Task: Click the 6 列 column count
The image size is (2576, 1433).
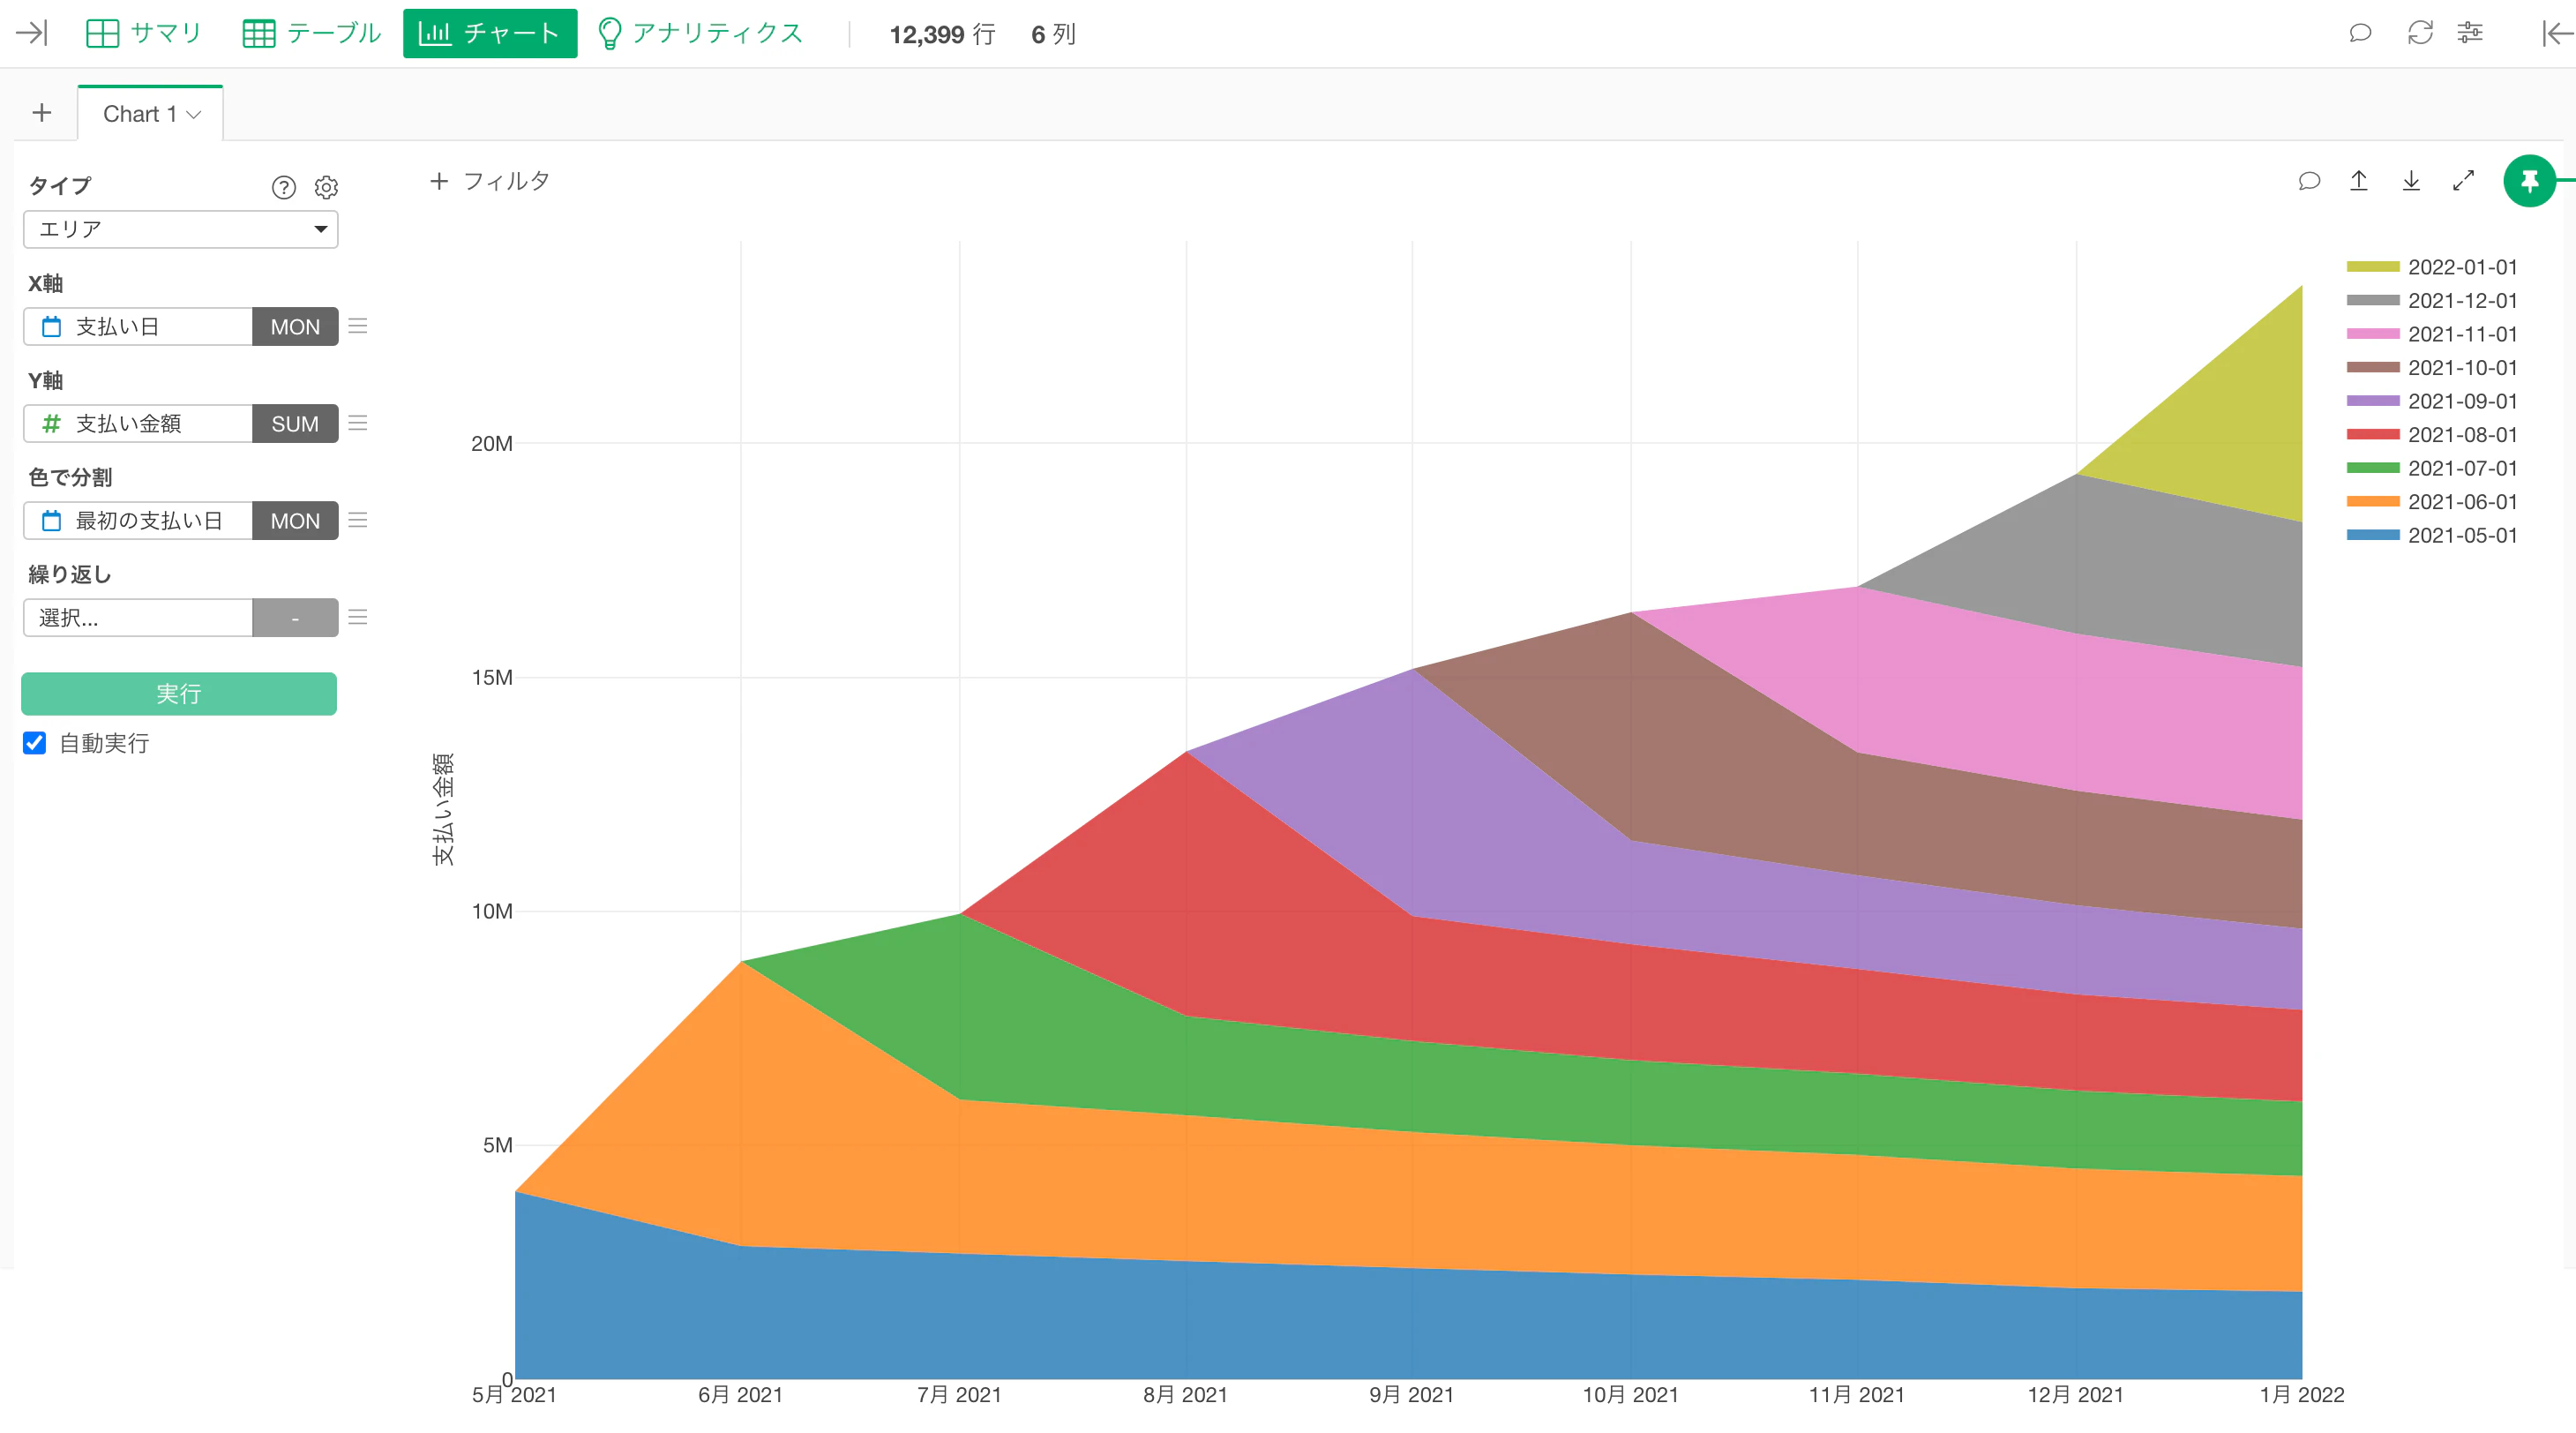Action: click(1053, 35)
